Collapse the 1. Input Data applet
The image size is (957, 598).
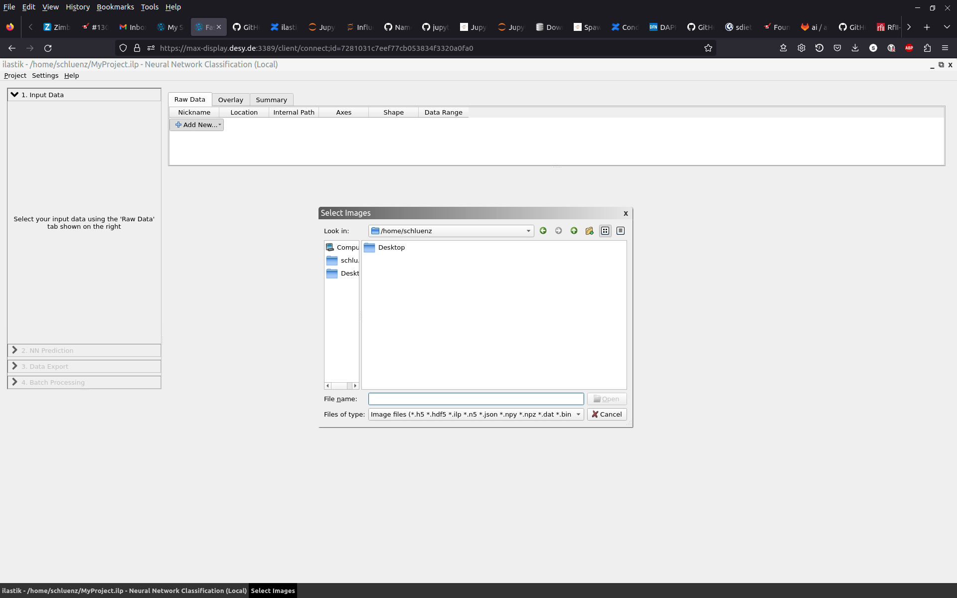[42, 95]
